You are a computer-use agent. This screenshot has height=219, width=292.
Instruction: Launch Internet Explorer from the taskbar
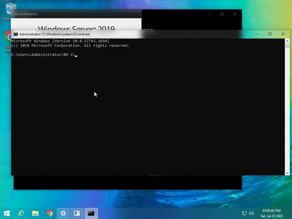coord(21,213)
